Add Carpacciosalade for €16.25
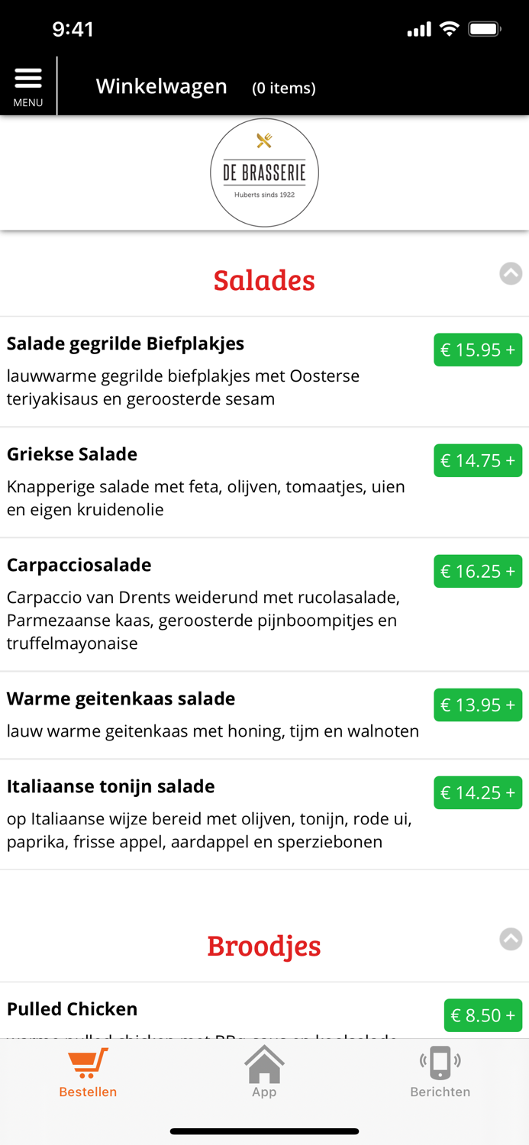This screenshot has width=529, height=1145. pos(478,571)
